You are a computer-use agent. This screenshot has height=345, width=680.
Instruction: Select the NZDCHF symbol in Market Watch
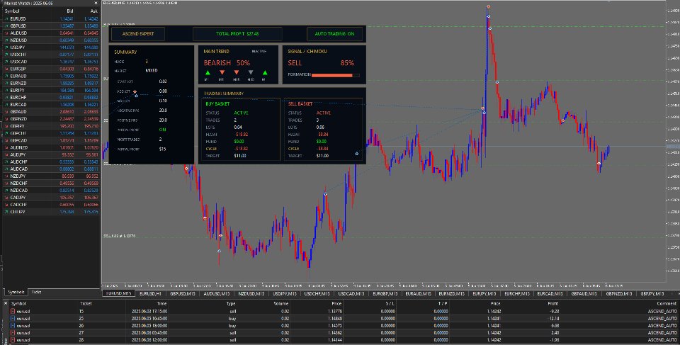[x=18, y=183]
